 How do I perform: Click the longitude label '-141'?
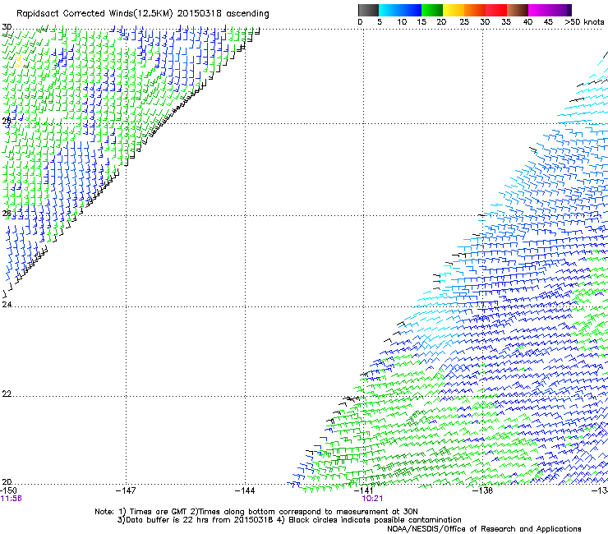click(363, 490)
